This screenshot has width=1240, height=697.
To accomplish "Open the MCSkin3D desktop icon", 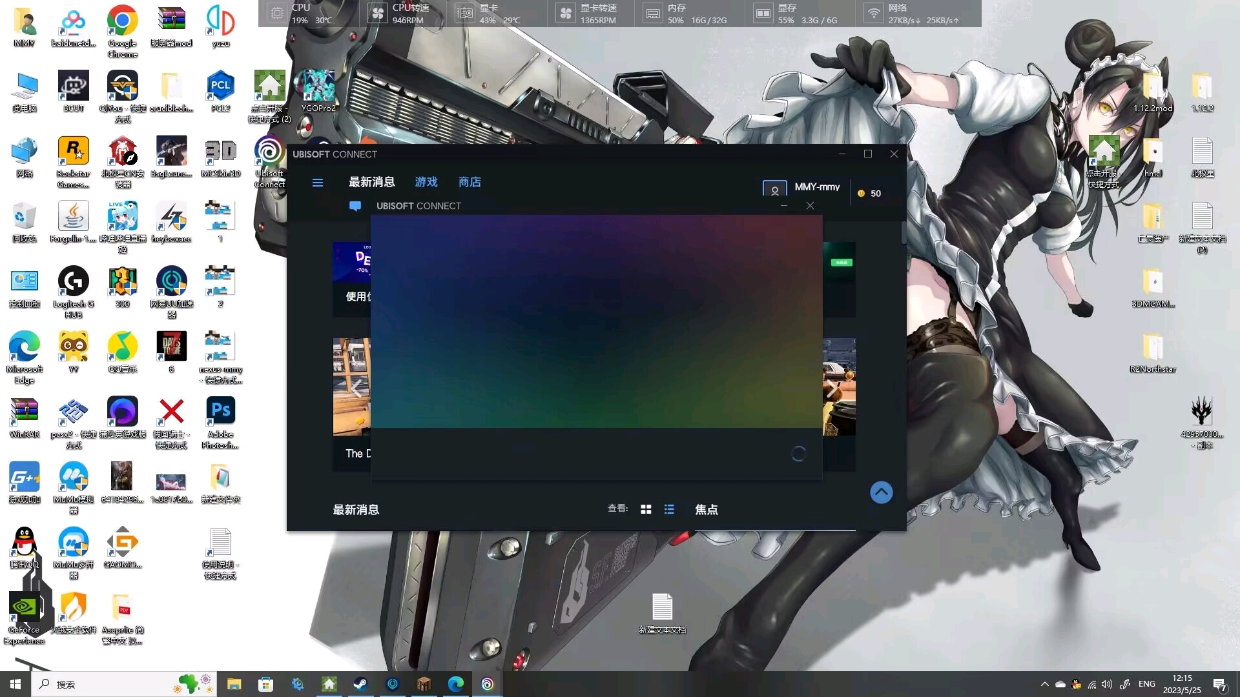I will coord(220,156).
